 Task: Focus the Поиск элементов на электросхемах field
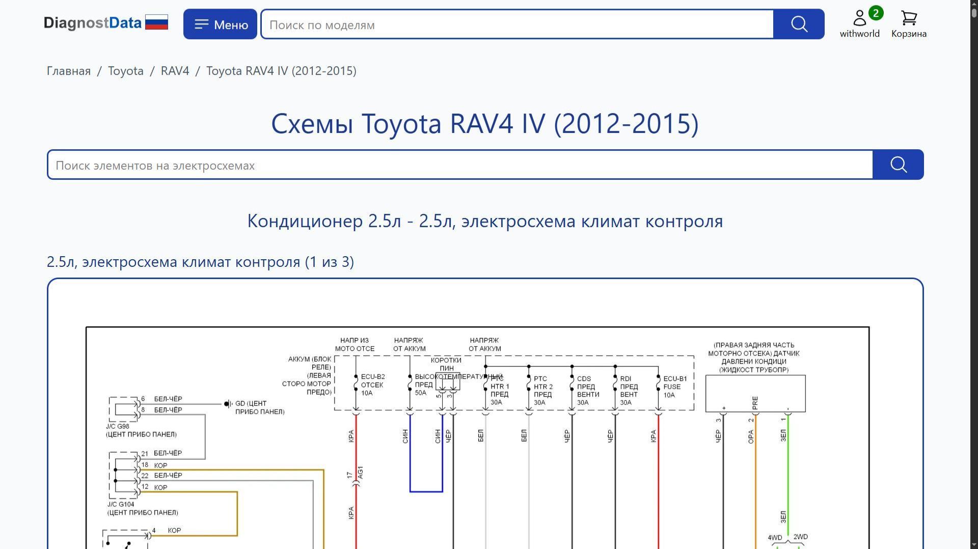tap(460, 165)
